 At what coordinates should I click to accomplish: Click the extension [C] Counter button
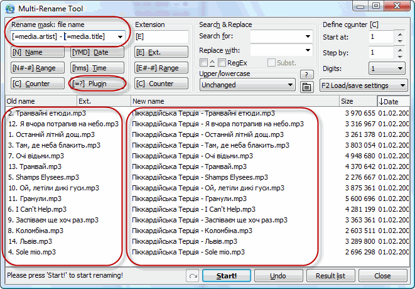[161, 84]
